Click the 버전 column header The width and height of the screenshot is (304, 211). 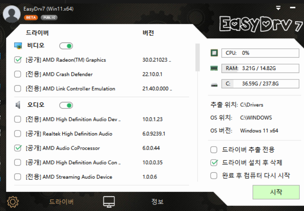click(x=148, y=33)
